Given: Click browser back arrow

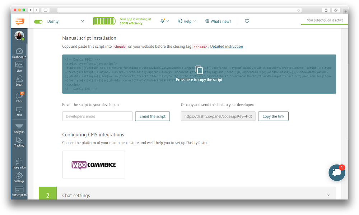Looking at the screenshot, I should coord(31,10).
